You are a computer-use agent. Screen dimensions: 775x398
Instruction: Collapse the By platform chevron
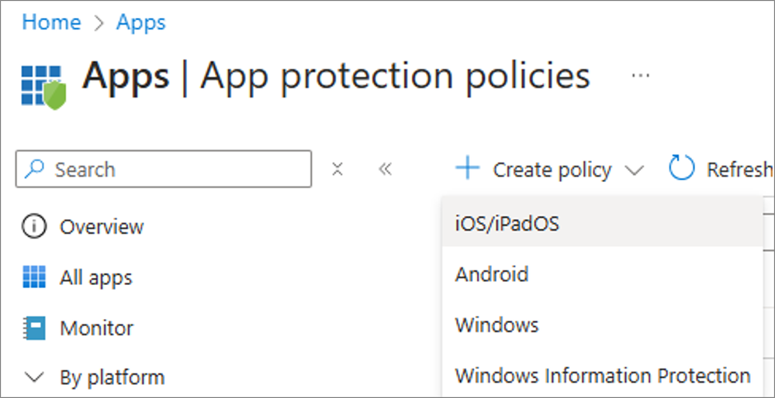[x=34, y=379]
